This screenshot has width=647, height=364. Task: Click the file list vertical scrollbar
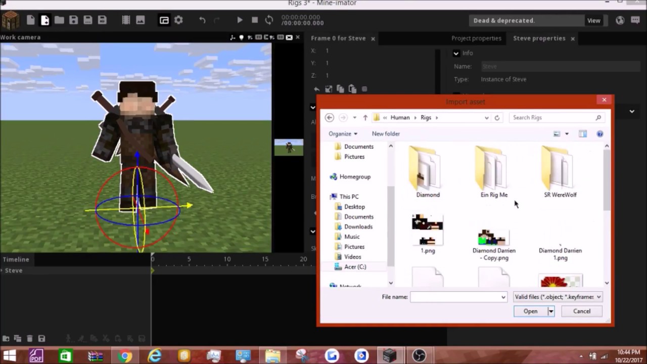coord(607,180)
